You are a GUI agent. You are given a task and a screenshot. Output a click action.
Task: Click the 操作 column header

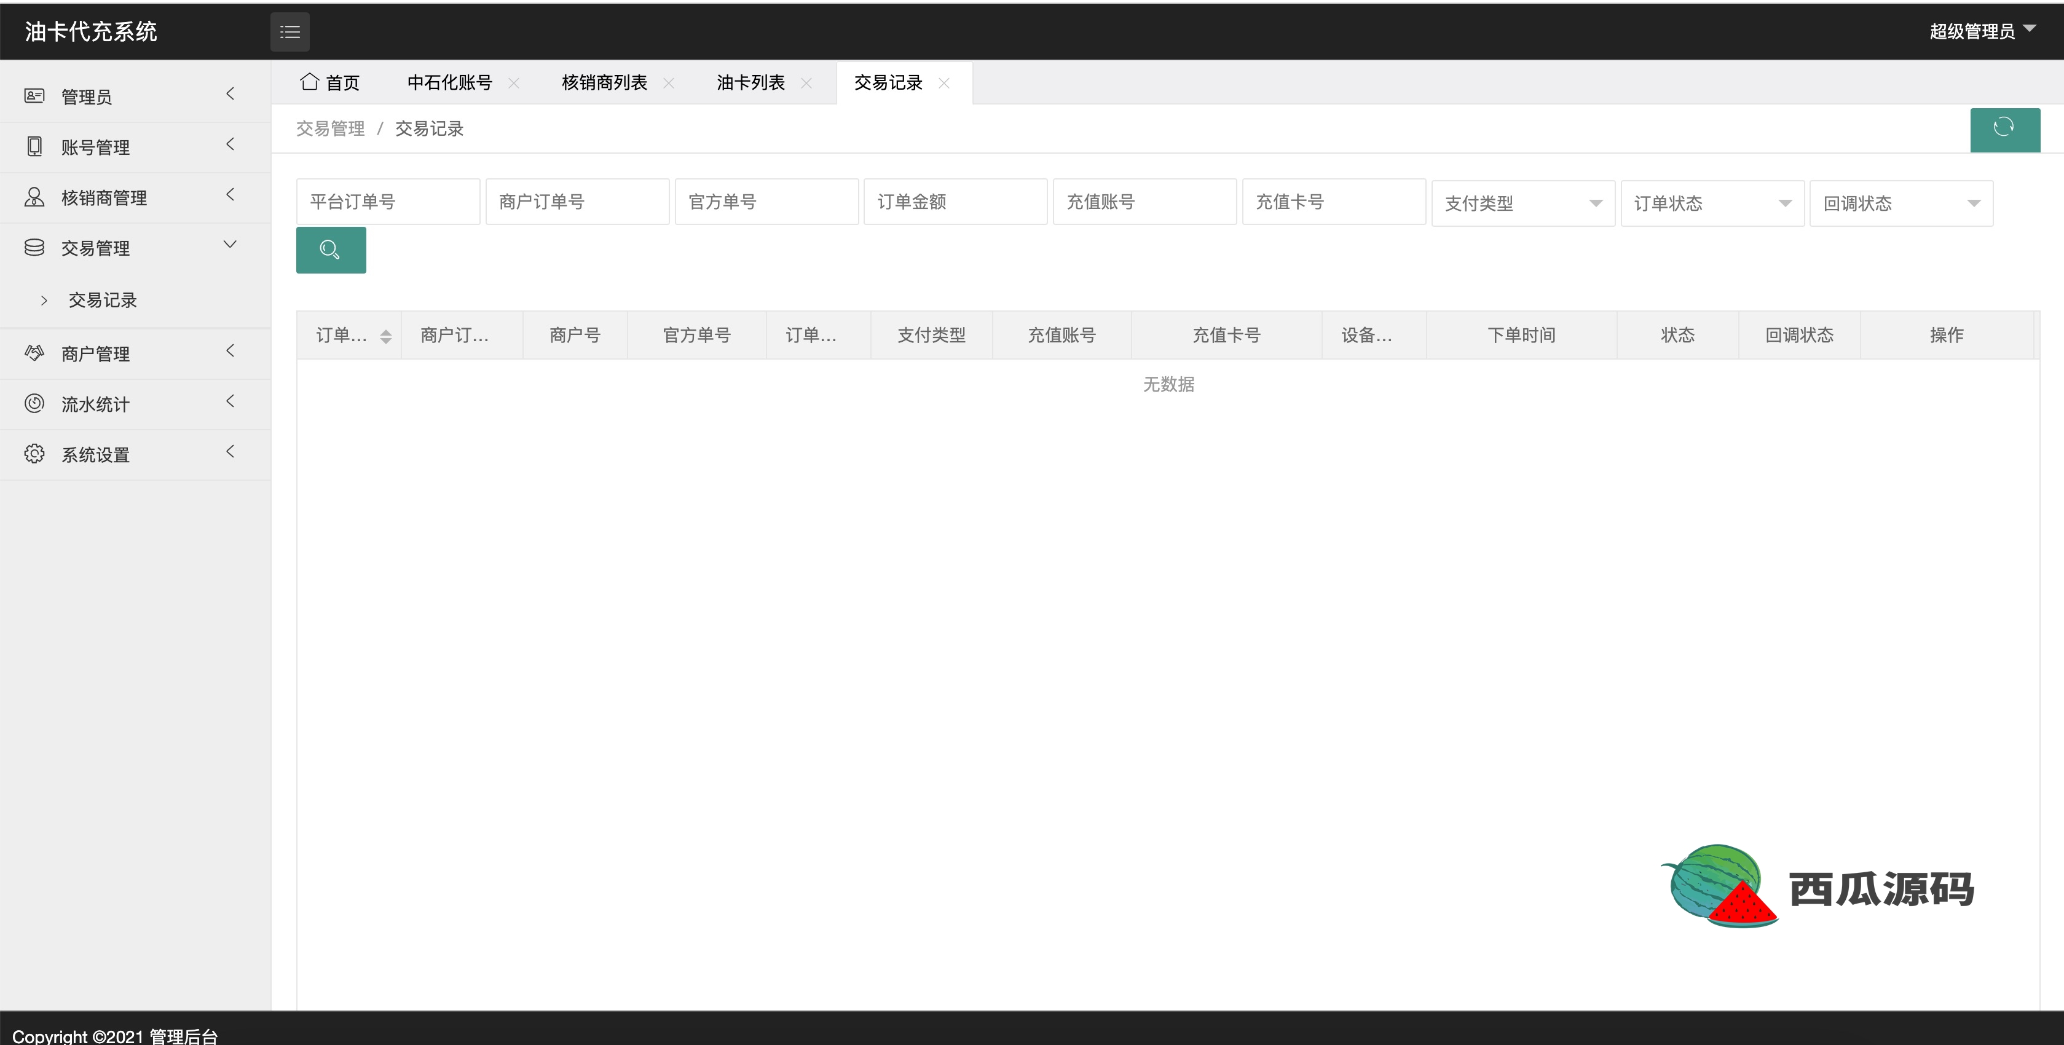1947,335
